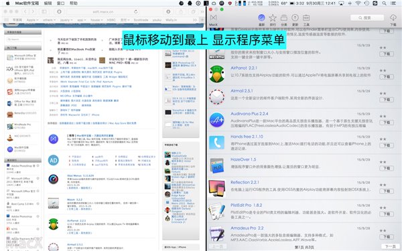Click the MacX logo in app window
The image size is (402, 251).
213,20
